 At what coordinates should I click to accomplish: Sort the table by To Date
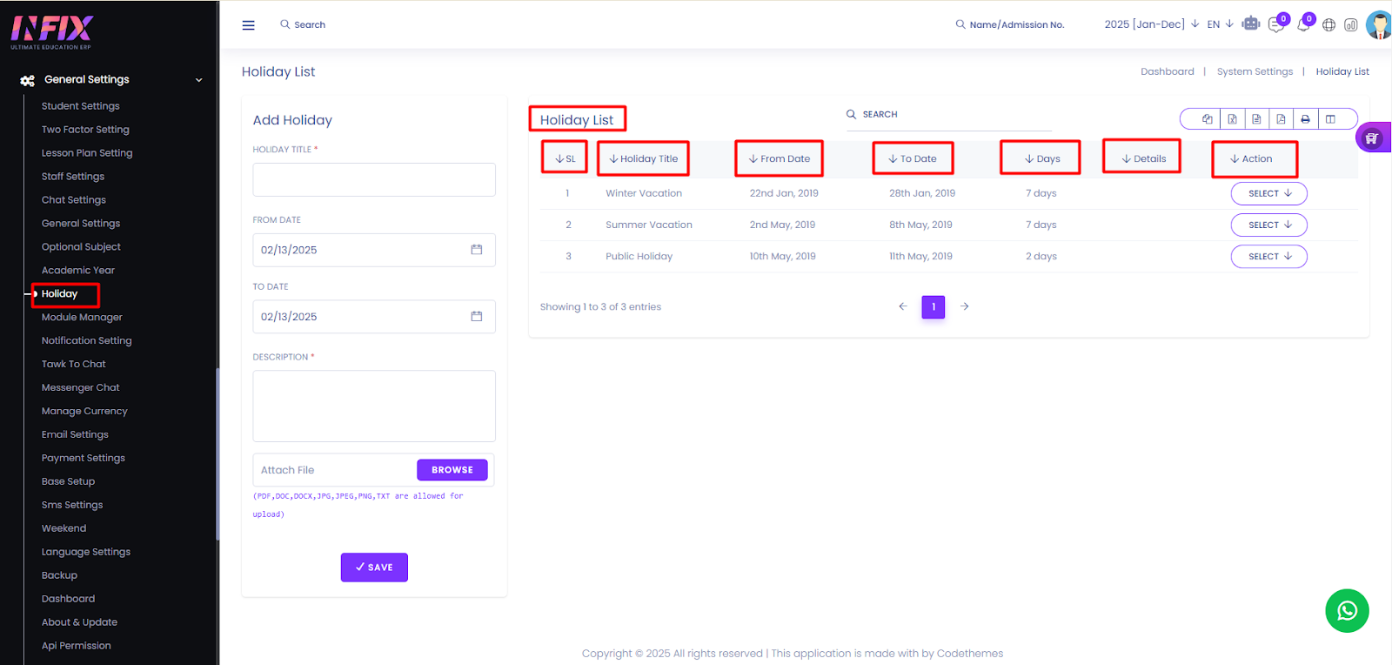(912, 158)
